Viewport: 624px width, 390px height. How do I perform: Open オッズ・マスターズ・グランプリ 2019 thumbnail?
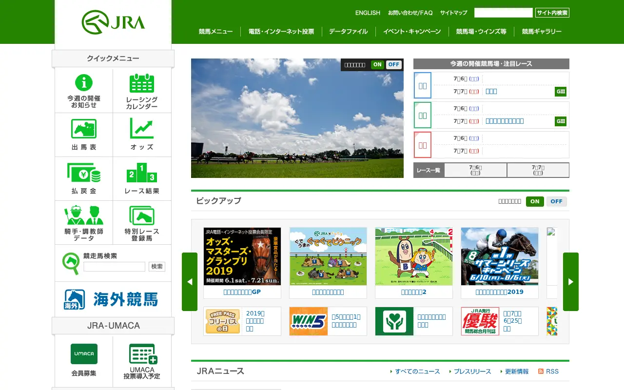click(x=242, y=256)
